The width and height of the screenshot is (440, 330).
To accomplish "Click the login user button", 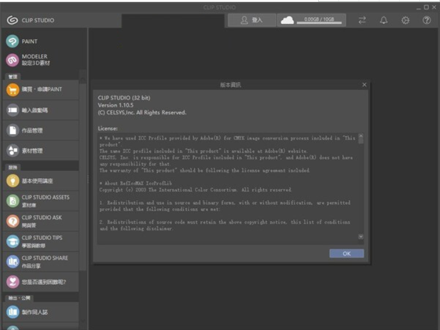I will [x=252, y=20].
